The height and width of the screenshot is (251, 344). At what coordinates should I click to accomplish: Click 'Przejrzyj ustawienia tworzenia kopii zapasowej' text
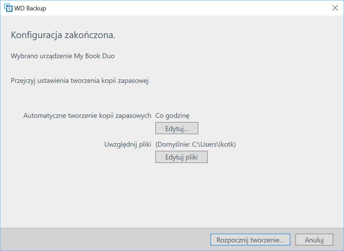pos(80,81)
